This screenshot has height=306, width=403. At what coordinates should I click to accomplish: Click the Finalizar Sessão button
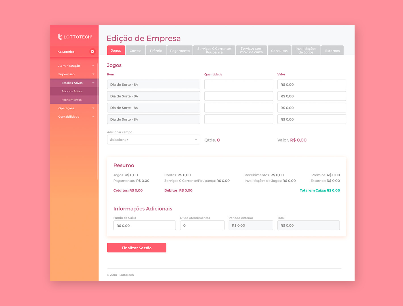pyautogui.click(x=137, y=248)
